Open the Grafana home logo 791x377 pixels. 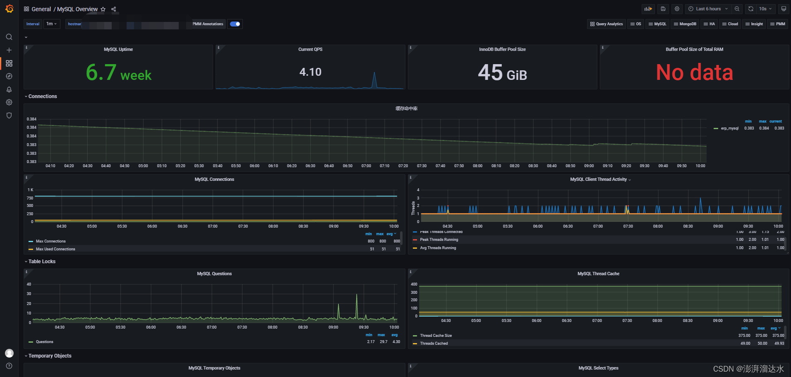click(9, 9)
